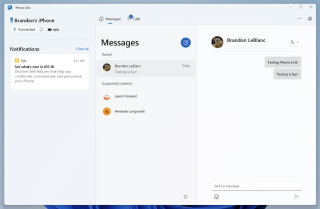Viewport: 320px width, 209px height.
Task: Switch to the Messages tab
Action: tap(110, 19)
